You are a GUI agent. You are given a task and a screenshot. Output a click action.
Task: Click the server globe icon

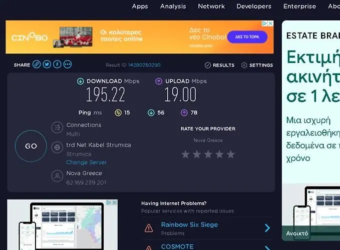[58, 147]
